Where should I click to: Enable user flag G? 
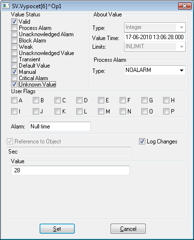coord(144,100)
